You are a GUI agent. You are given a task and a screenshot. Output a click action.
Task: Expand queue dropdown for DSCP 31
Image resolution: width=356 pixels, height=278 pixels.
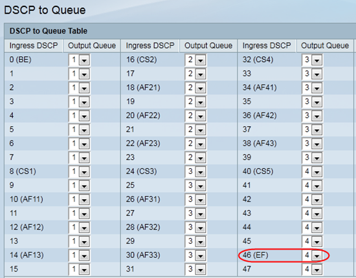[x=195, y=270]
